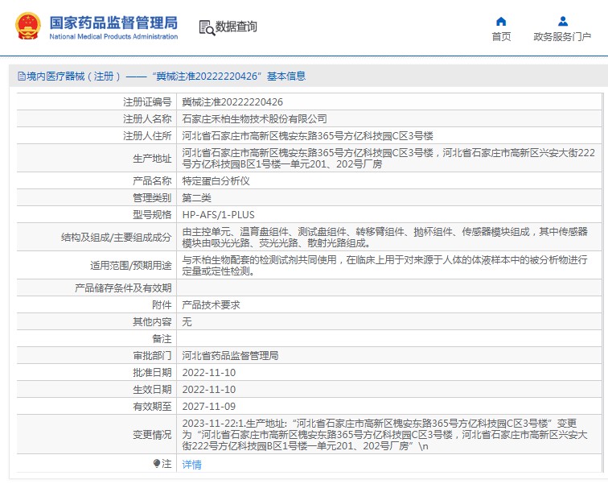
Task: Click the National Medical Products Administration subtitle
Action: coord(113,37)
